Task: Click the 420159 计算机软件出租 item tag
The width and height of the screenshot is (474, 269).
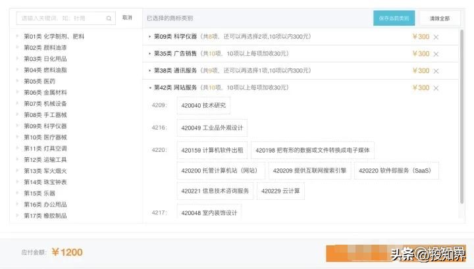Action: pyautogui.click(x=212, y=150)
